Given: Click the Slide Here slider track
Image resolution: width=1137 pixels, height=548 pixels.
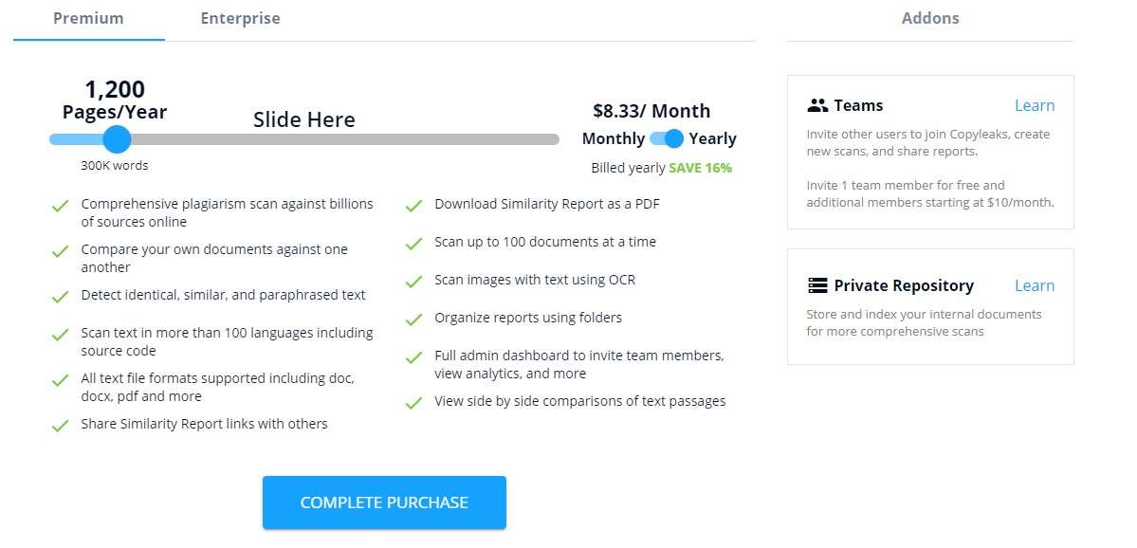Looking at the screenshot, I should 303,138.
